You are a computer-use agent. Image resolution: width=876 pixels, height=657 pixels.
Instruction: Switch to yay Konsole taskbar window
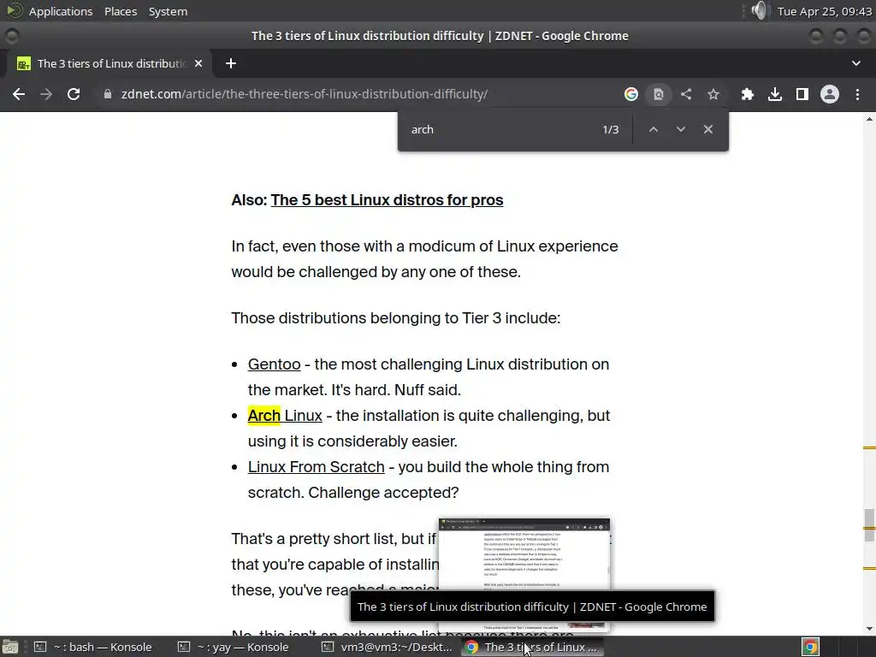234,647
